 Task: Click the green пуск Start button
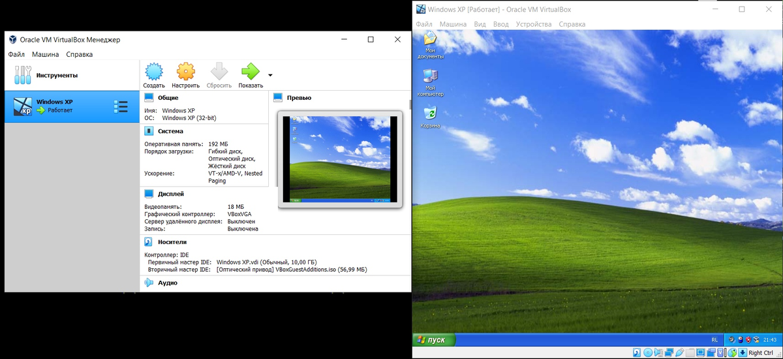434,339
